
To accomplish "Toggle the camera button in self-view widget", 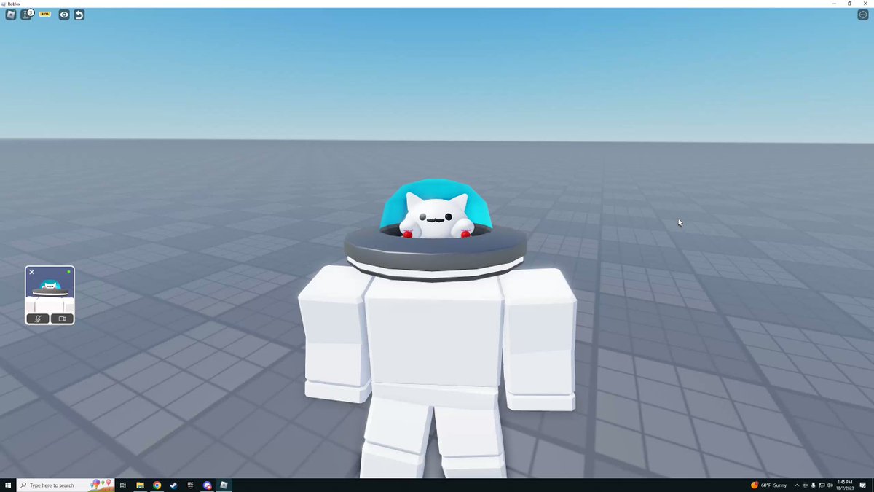I will coord(62,319).
